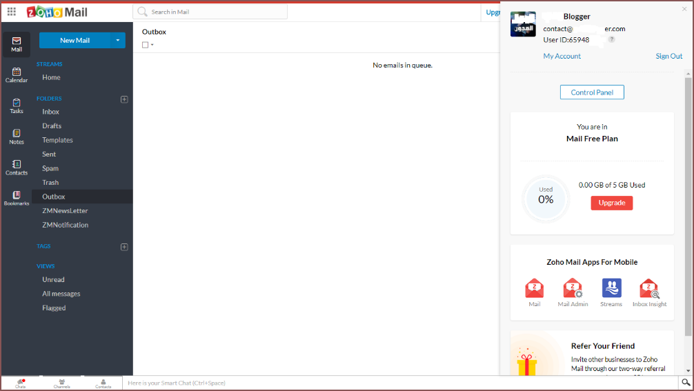Select the Drafts folder
The height and width of the screenshot is (391, 694).
pyautogui.click(x=52, y=126)
